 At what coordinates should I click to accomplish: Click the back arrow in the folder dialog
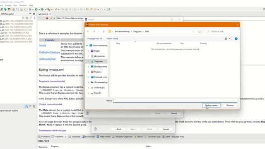[88, 31]
